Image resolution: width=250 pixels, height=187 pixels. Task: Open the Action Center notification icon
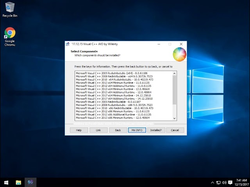pos(230,183)
